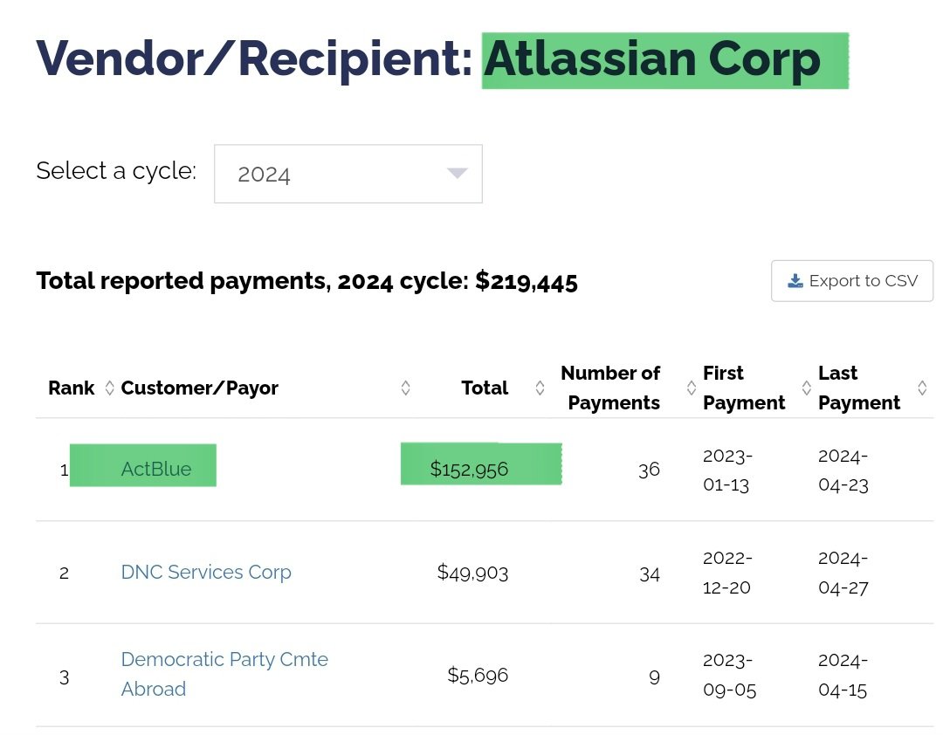Click the Customer/Payor column header text

pyautogui.click(x=200, y=388)
